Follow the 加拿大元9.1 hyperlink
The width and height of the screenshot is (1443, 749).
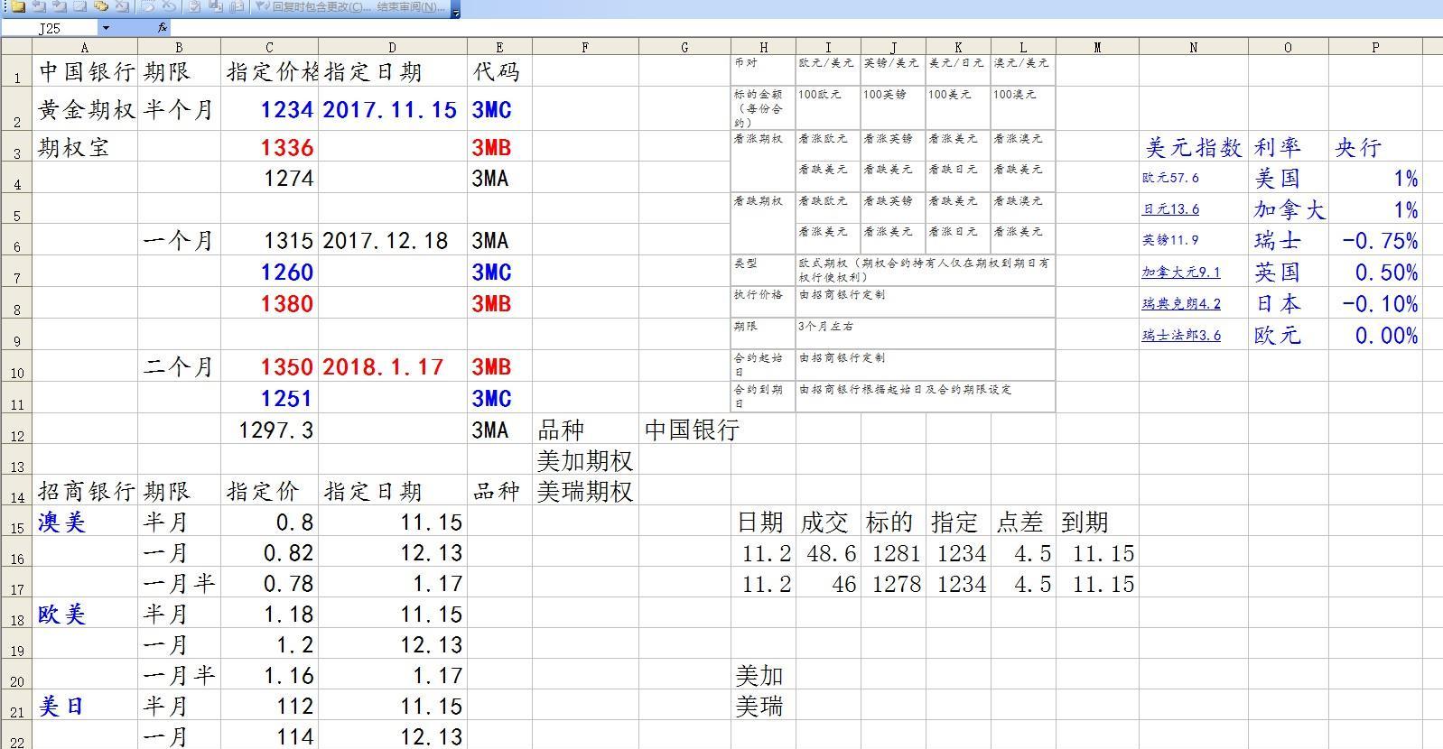click(1180, 273)
